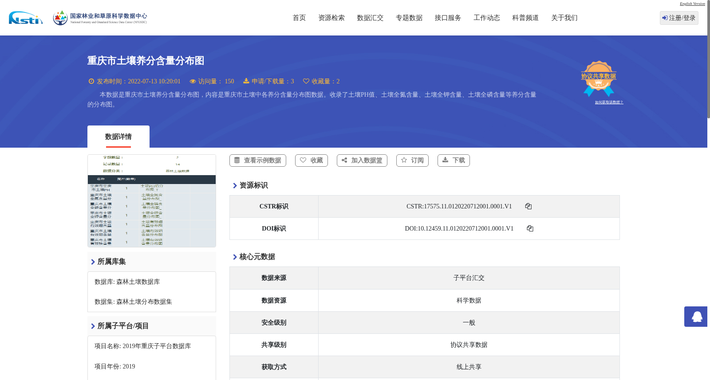
Task: Click the download icon beside 申请/下载量
Action: tap(246, 81)
